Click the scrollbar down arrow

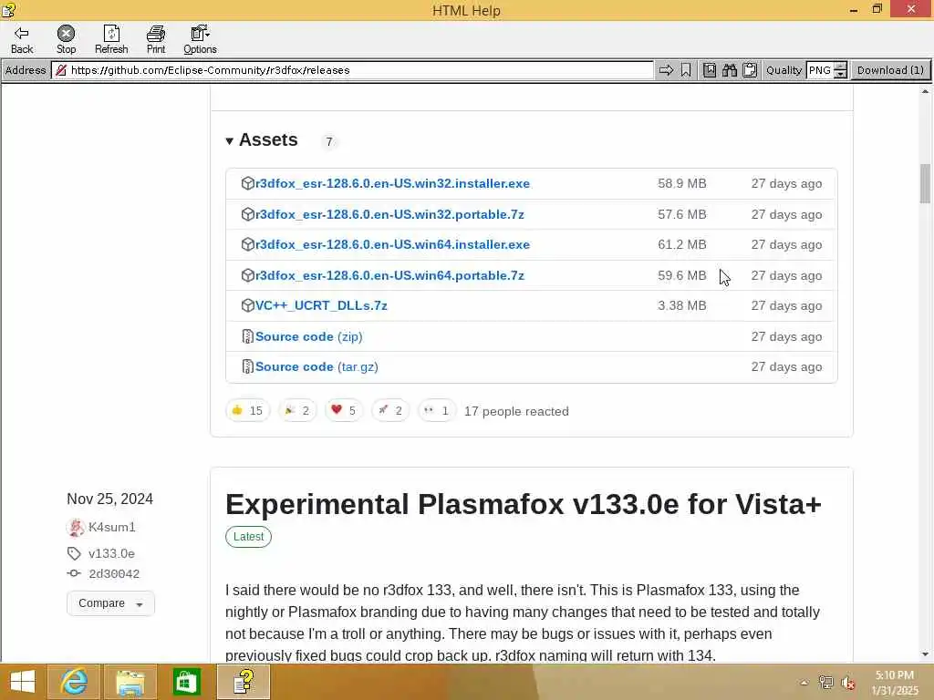tap(925, 654)
